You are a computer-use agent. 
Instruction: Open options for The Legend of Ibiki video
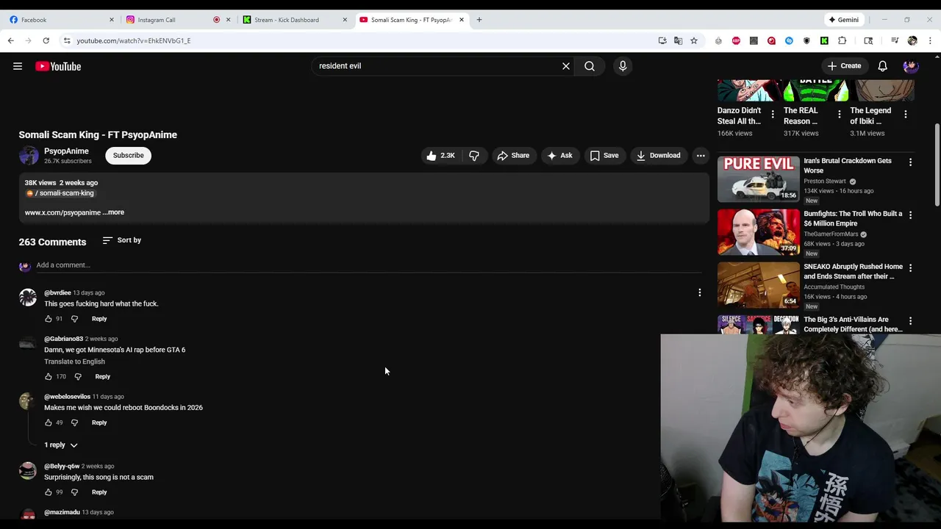pos(906,115)
